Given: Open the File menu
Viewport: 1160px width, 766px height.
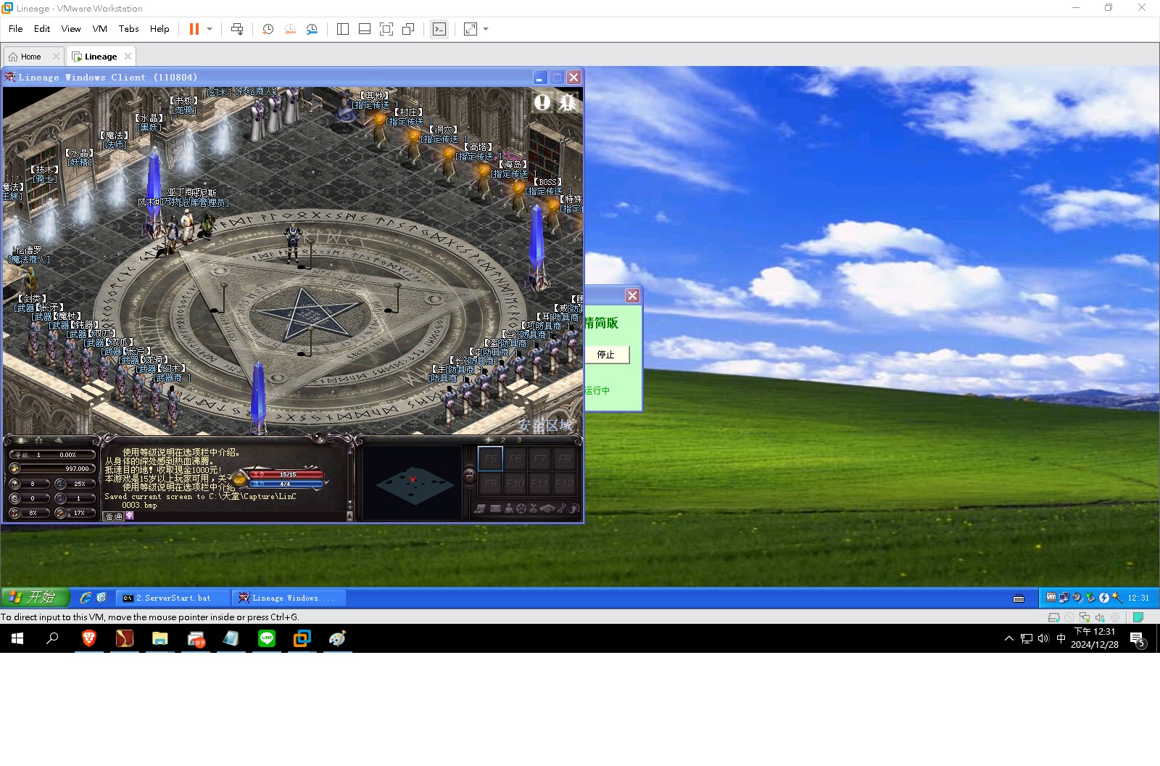Looking at the screenshot, I should [x=16, y=29].
